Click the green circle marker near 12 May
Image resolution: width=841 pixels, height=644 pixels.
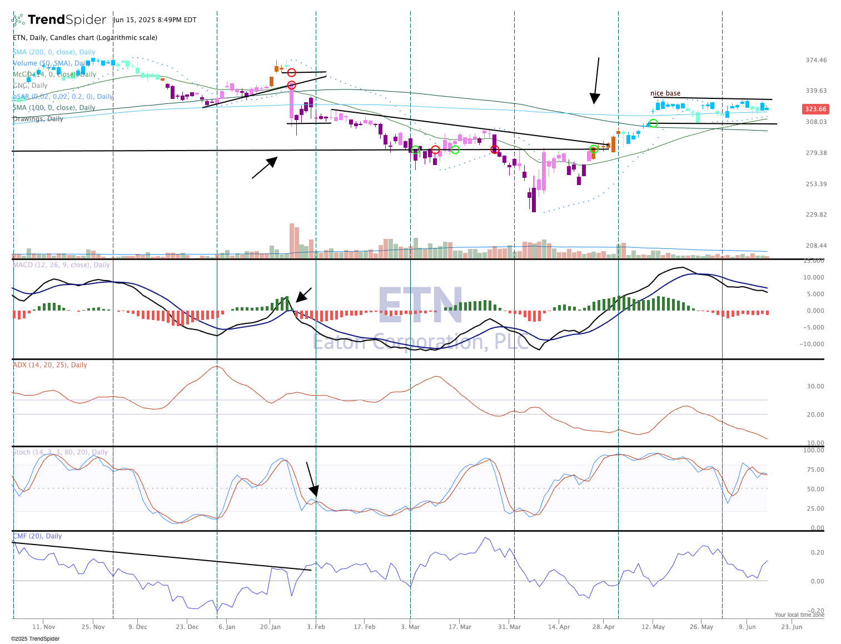click(654, 123)
